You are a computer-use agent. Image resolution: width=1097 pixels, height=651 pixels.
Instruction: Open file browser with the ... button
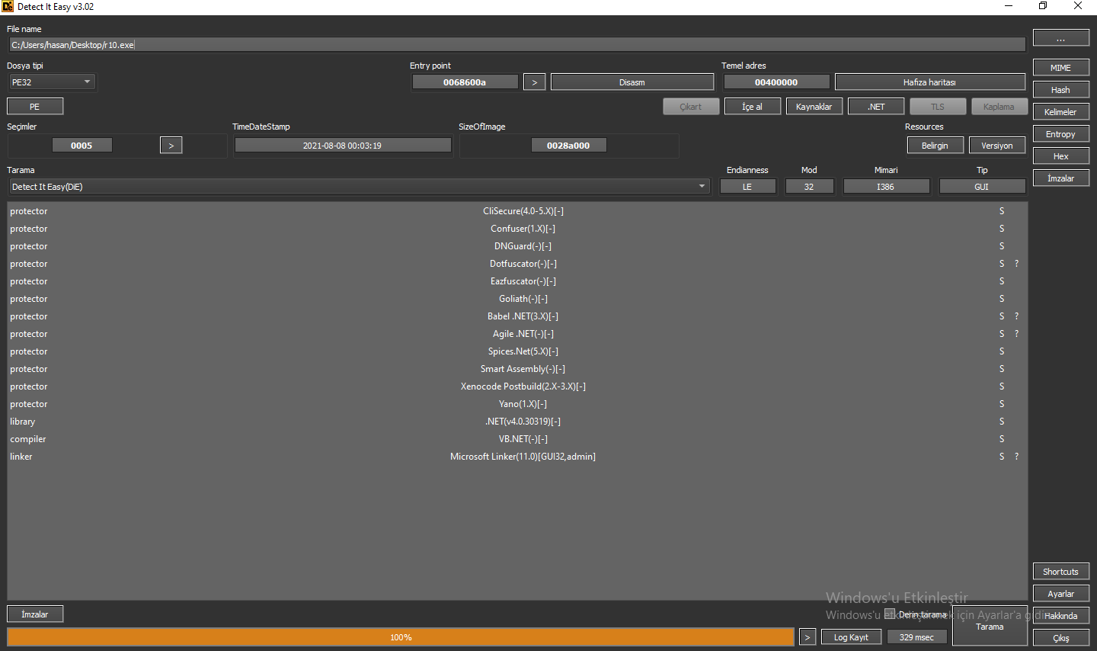click(1061, 39)
